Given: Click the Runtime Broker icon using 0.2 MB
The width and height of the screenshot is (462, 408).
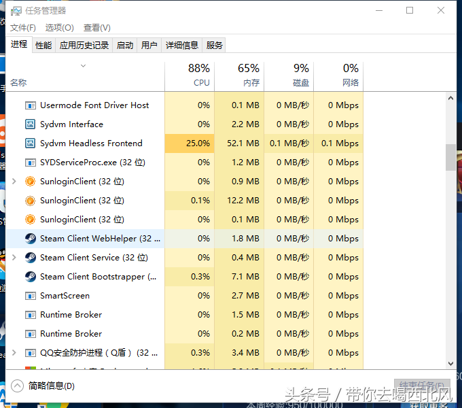Looking at the screenshot, I should [31, 334].
